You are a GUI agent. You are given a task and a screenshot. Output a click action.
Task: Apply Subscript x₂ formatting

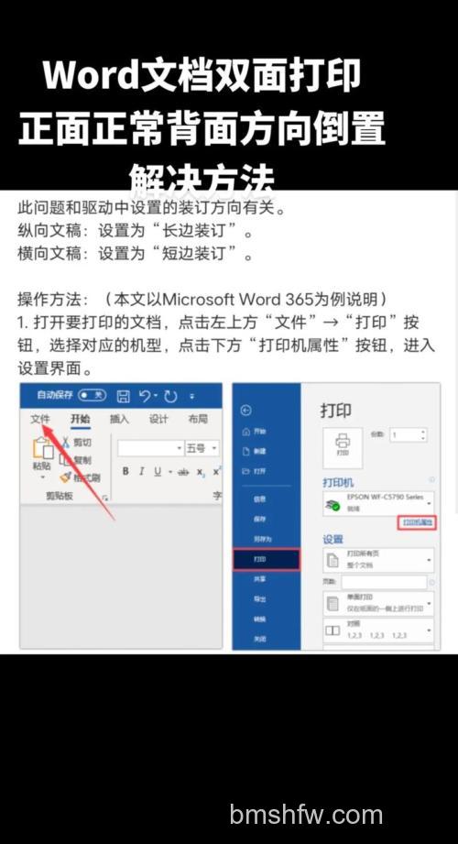[x=201, y=472]
